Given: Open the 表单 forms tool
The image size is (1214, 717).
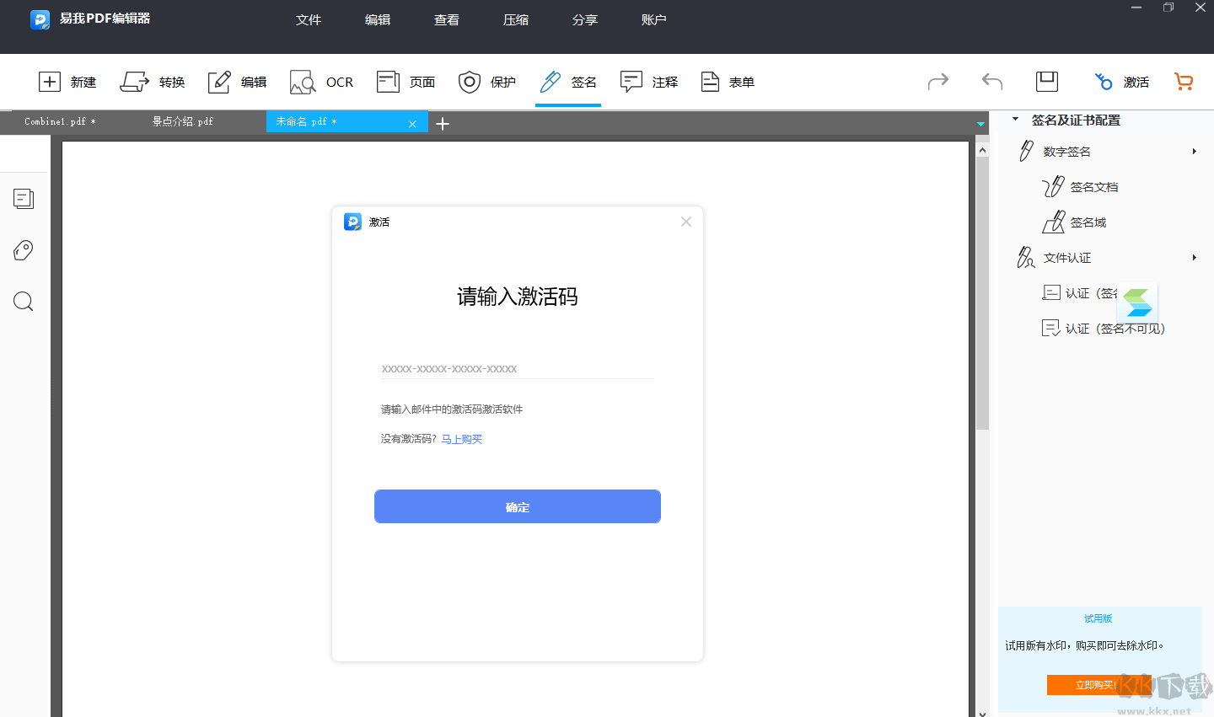Looking at the screenshot, I should [x=727, y=82].
